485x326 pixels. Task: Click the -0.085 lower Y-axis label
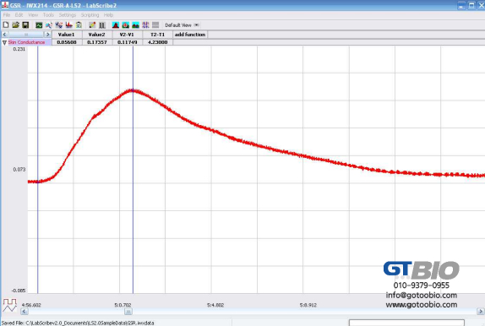19,291
